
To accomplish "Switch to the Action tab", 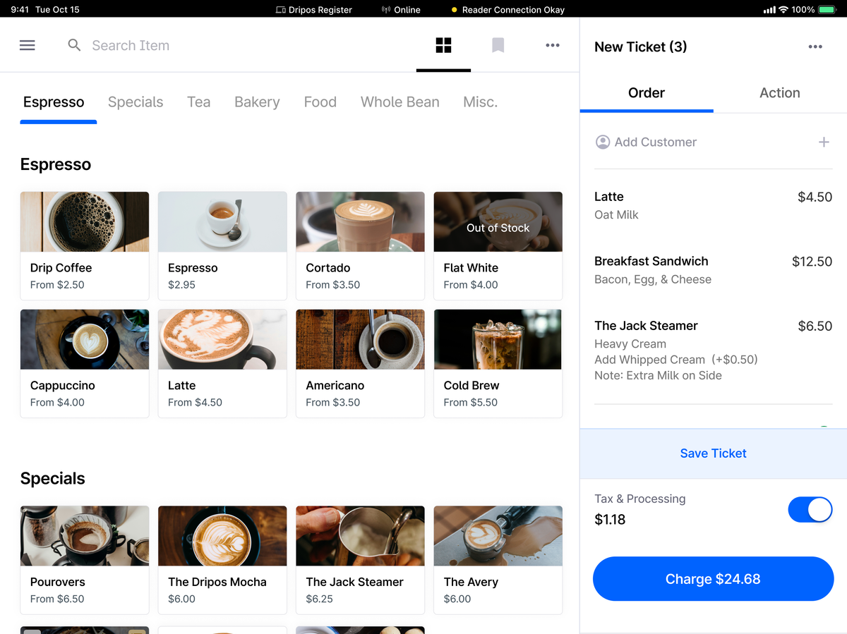I will pos(779,92).
